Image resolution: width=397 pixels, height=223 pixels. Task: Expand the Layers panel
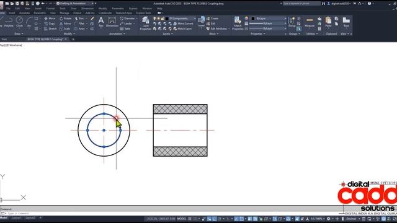pos(167,33)
